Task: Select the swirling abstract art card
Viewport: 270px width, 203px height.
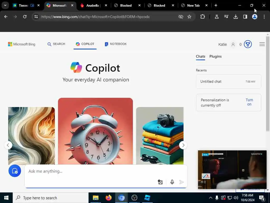Action: pos(32,136)
